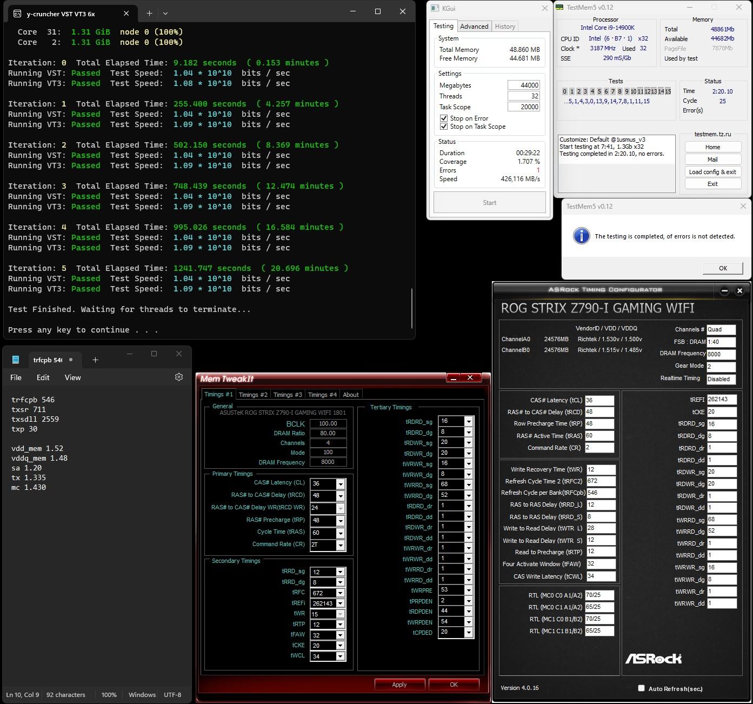753x704 pixels.
Task: Expand RAS# to CAS# Delay (tRCD) dropdown
Action: click(341, 496)
